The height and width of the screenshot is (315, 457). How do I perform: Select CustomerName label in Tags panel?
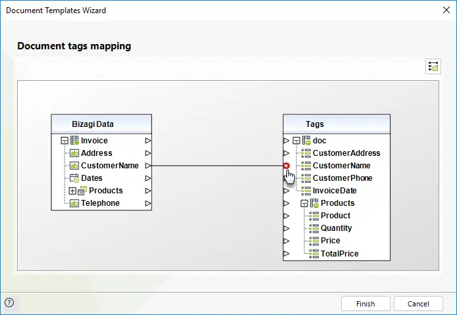(342, 166)
